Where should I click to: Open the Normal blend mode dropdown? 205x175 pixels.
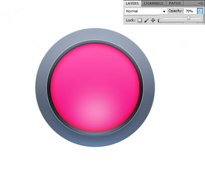[x=145, y=11]
